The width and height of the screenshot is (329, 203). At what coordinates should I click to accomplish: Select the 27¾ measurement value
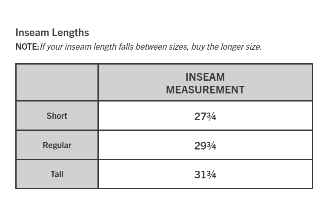[205, 116]
